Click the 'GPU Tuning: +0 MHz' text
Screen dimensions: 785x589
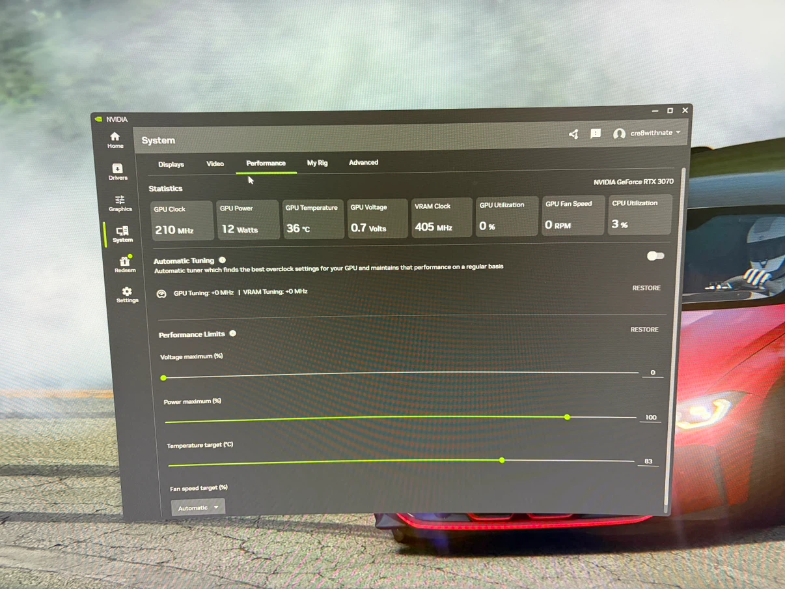[204, 293]
